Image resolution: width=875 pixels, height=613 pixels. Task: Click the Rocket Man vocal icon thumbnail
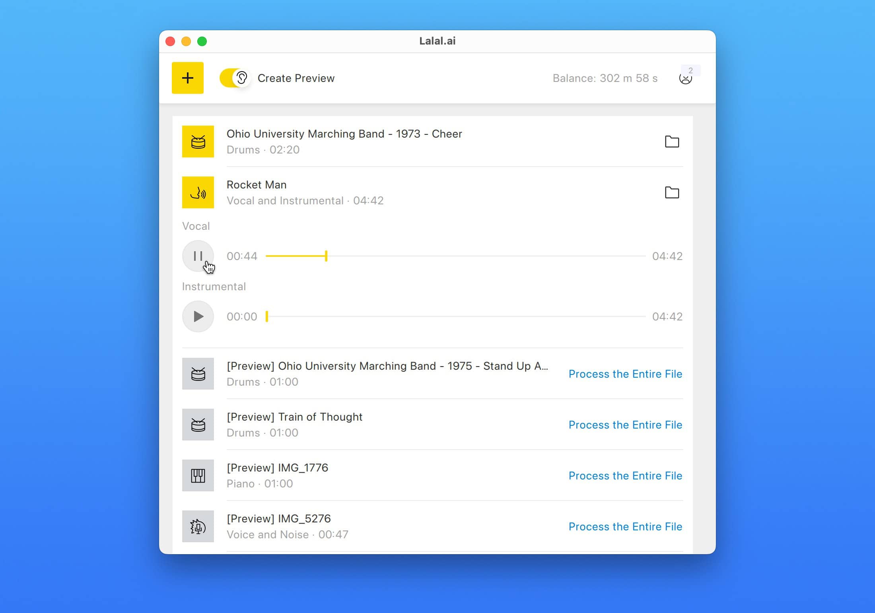(x=198, y=192)
